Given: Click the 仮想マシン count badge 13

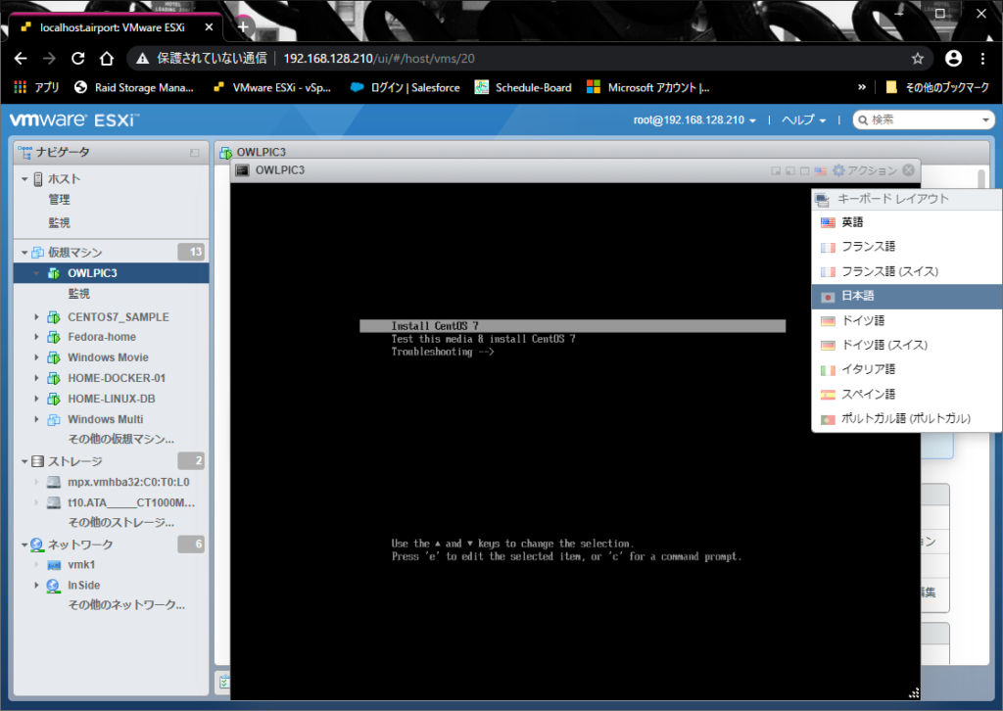Looking at the screenshot, I should (x=191, y=252).
